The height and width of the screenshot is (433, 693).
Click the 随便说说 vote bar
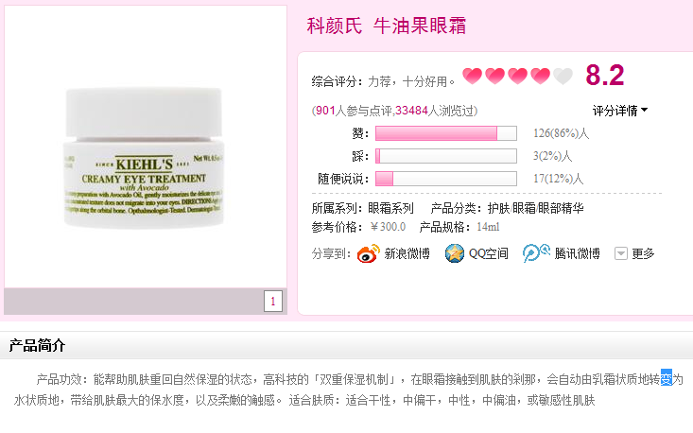[x=446, y=179]
